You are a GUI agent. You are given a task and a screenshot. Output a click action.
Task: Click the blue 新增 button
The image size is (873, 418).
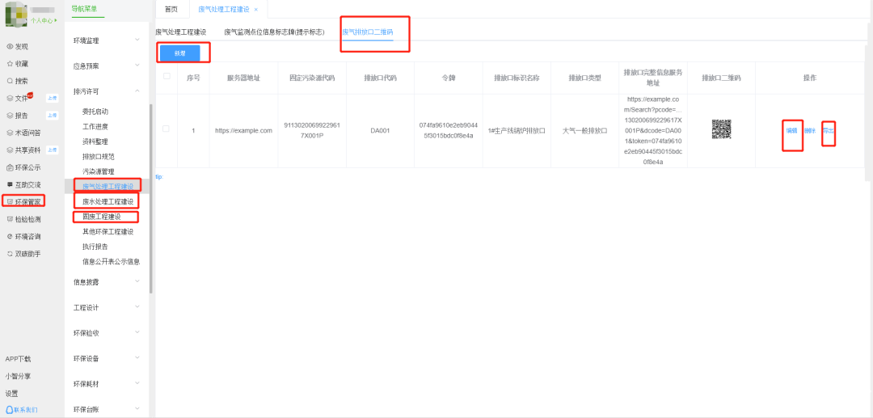click(x=180, y=53)
